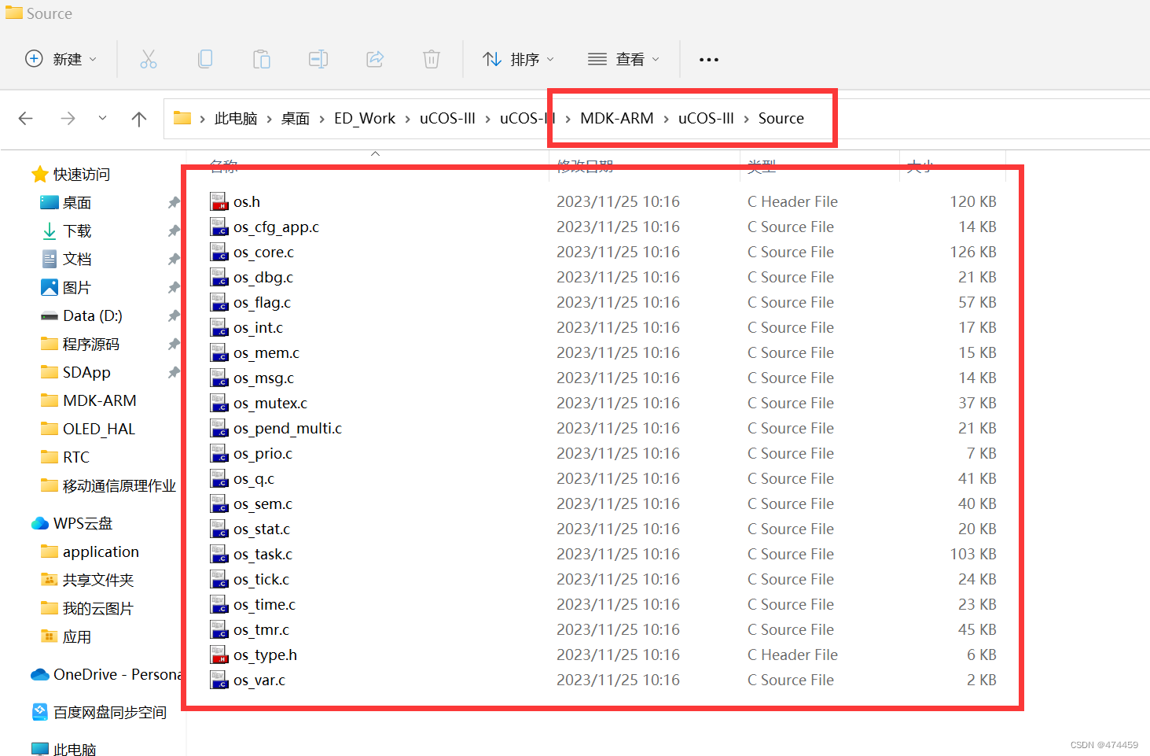
Task: Click the os_int.c file icon
Action: 219,327
